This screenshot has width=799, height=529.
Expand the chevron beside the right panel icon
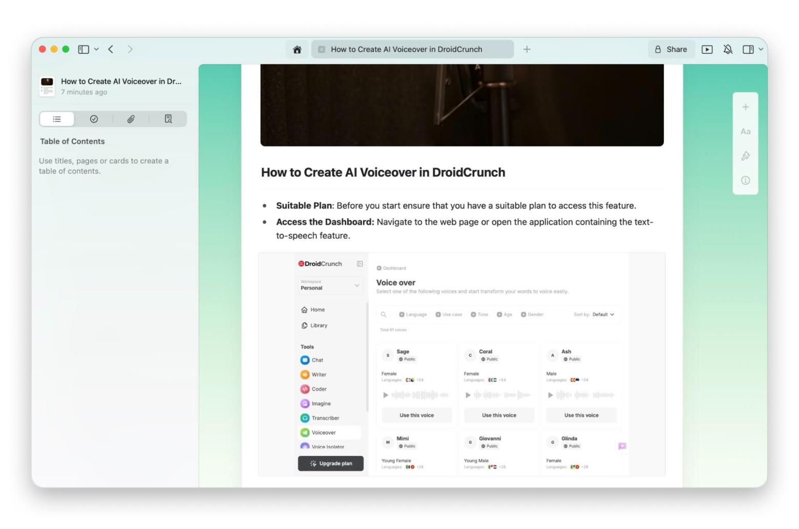(x=761, y=50)
